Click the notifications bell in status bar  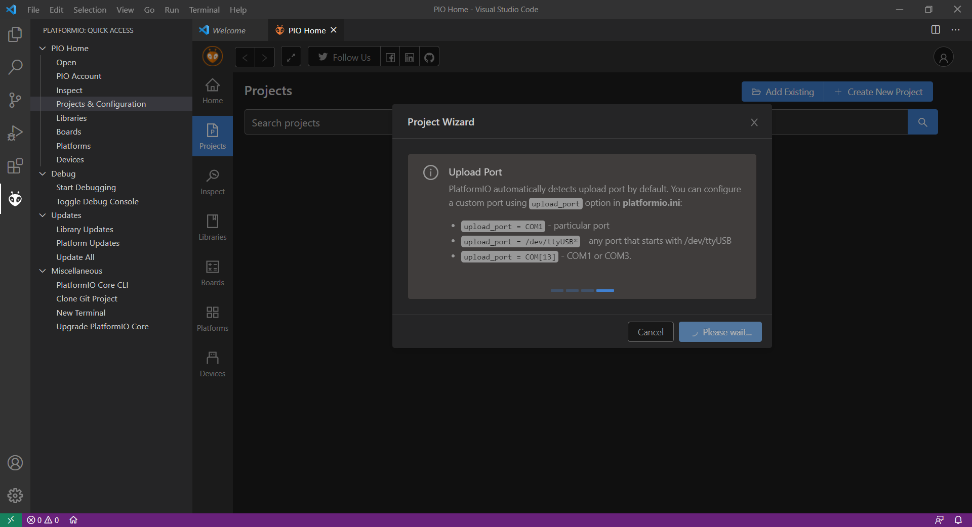[958, 520]
